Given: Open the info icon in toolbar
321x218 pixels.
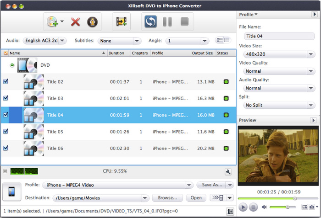Looking at the screenshot, I should point(92,22).
